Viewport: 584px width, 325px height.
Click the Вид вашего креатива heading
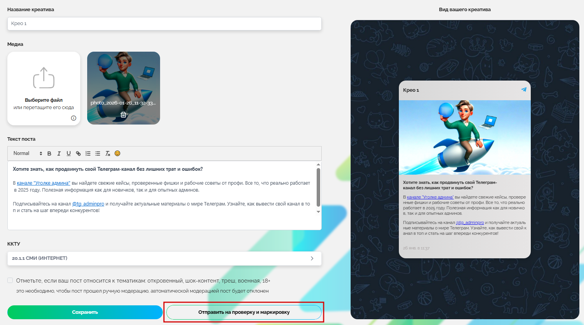465,10
